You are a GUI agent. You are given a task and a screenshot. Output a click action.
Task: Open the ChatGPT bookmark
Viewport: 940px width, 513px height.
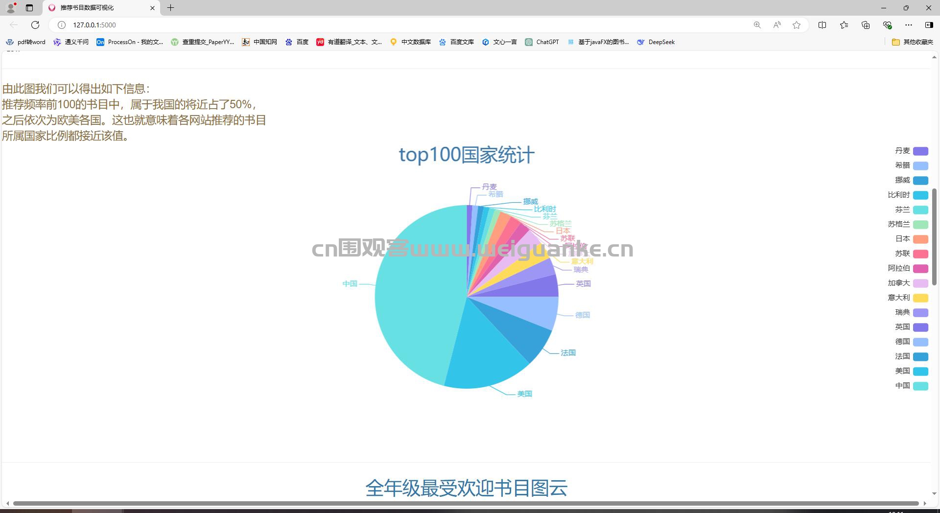(x=542, y=42)
